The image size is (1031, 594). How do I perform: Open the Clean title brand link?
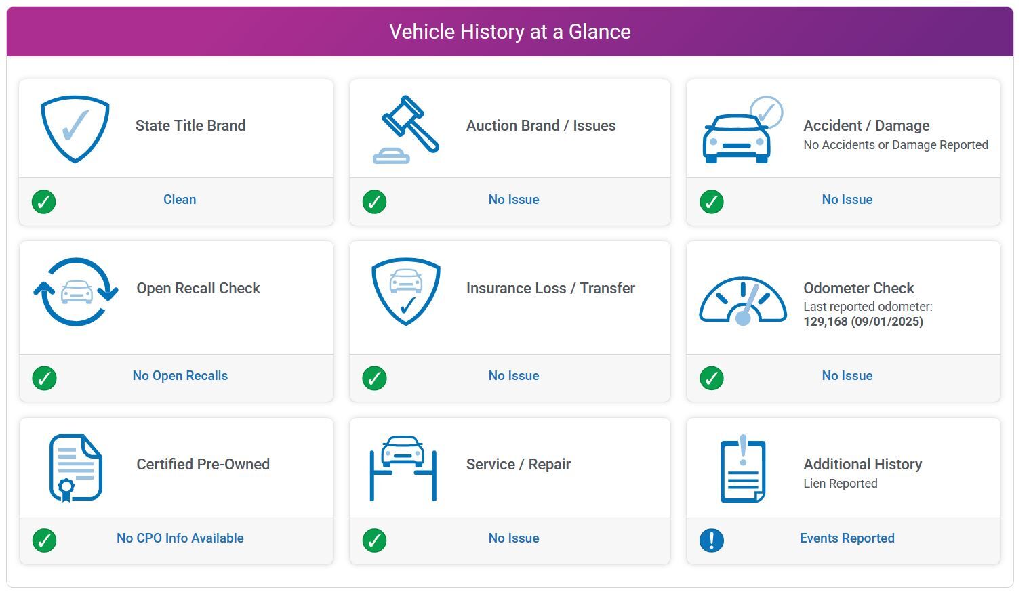[x=180, y=200]
